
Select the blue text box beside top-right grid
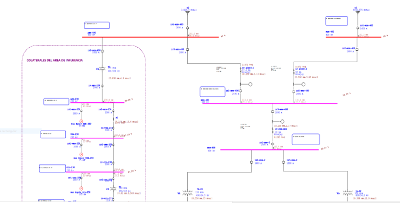pos(336,21)
